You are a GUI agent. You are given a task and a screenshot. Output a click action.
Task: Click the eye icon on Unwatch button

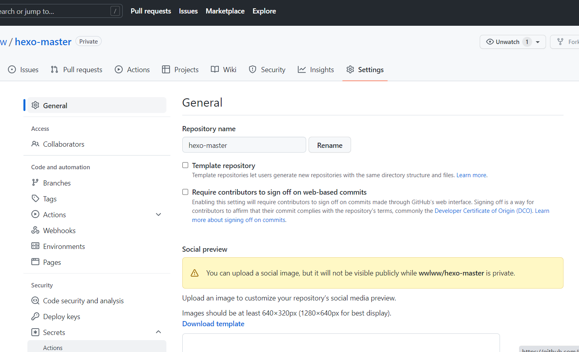pos(490,42)
